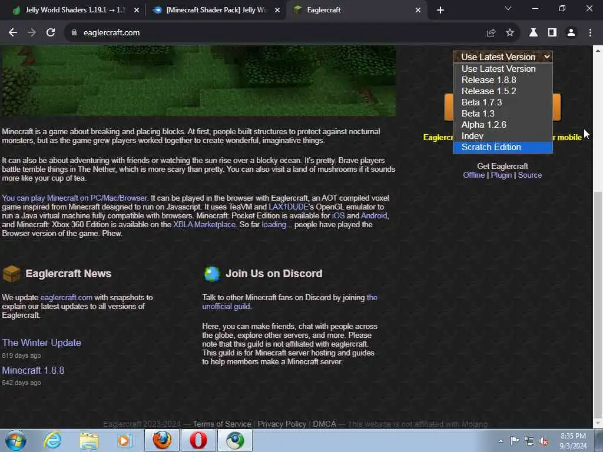Launch Internet Explorer from taskbar
The width and height of the screenshot is (603, 452).
[x=52, y=440]
